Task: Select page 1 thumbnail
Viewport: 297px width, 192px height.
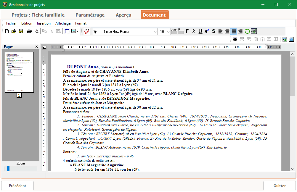Action: pyautogui.click(x=19, y=72)
